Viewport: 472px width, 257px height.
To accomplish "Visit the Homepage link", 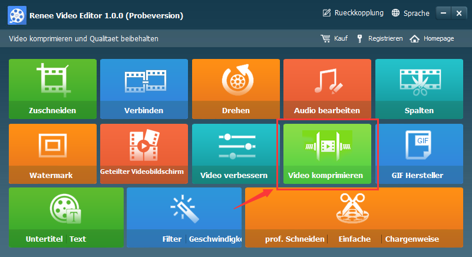I will (x=439, y=38).
